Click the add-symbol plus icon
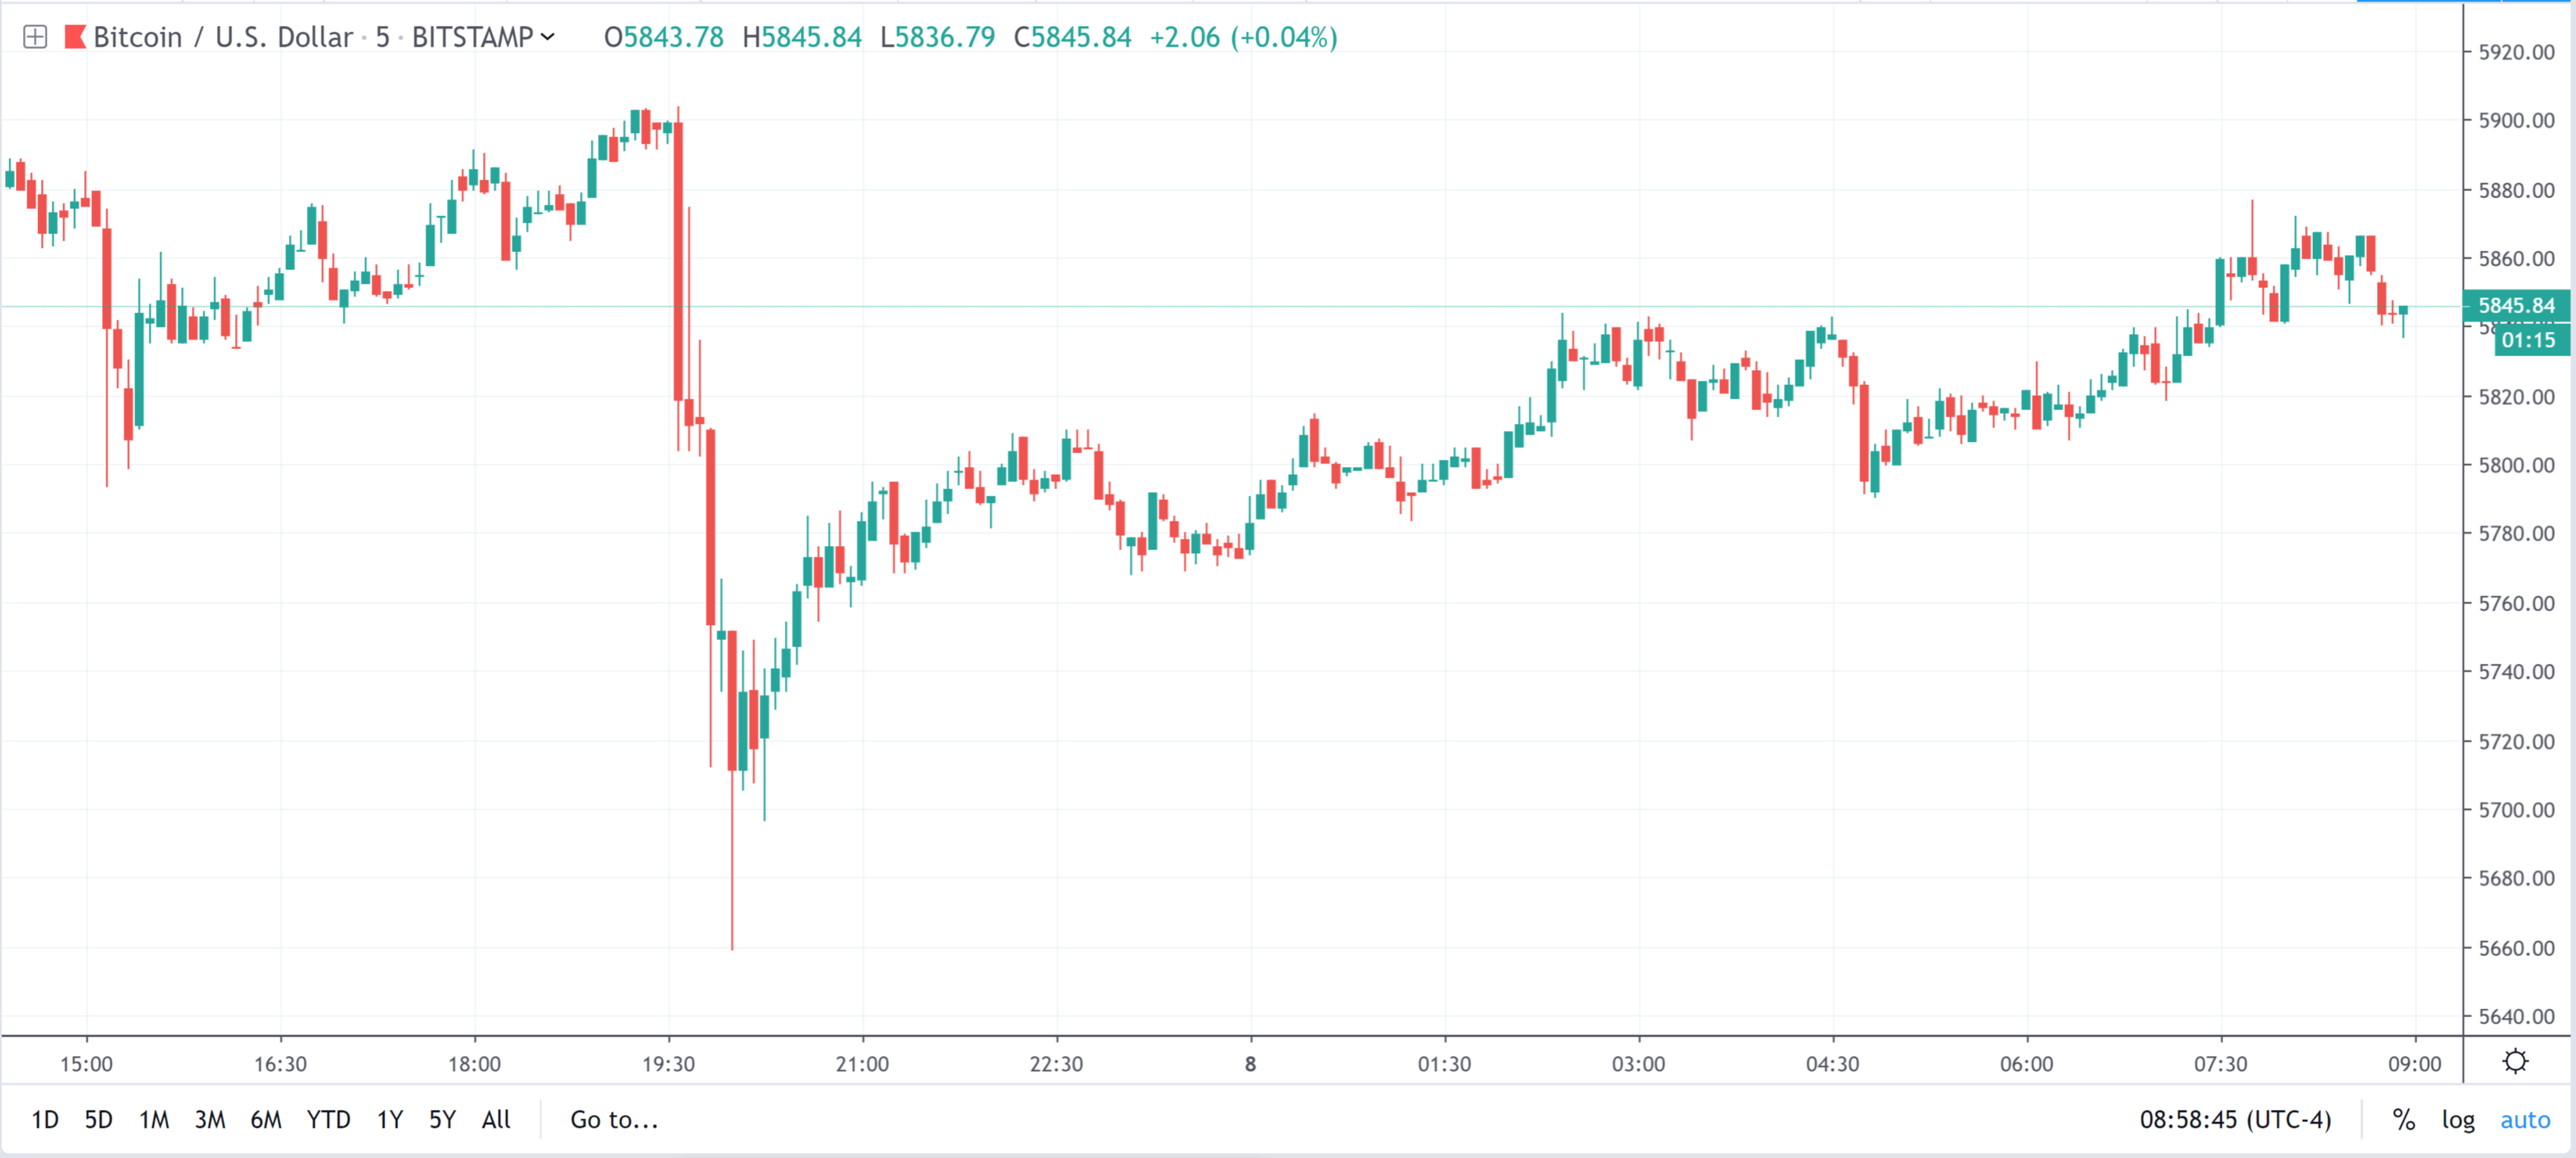Viewport: 2576px width, 1158px height. tap(36, 37)
